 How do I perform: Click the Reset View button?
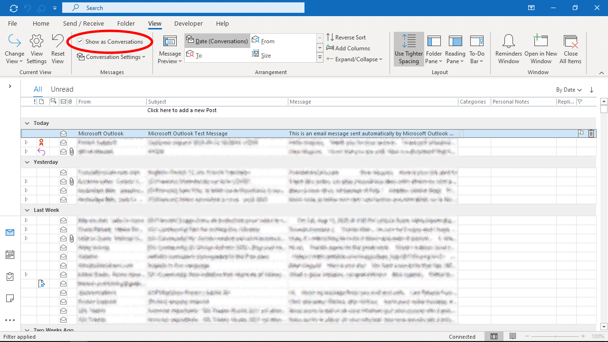57,49
